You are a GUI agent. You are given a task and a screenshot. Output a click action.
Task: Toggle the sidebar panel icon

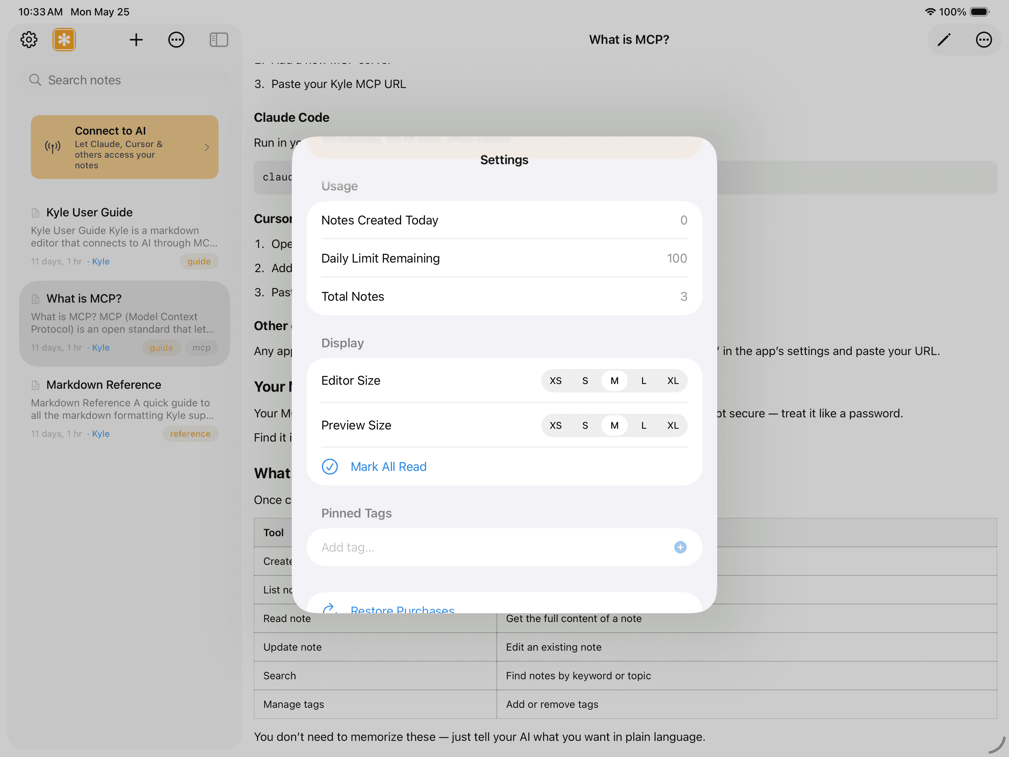tap(219, 40)
